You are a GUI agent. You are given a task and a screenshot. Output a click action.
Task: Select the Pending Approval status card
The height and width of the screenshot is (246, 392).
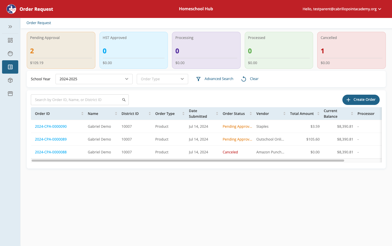click(61, 50)
